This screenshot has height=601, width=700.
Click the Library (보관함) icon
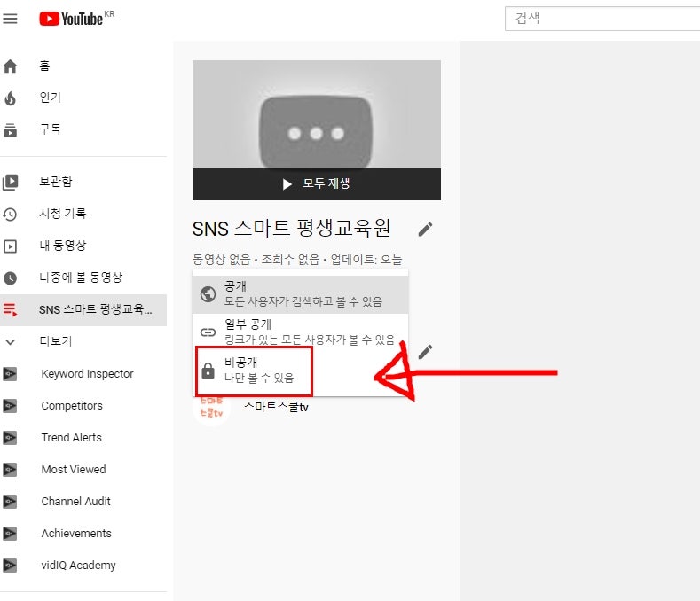click(x=10, y=182)
